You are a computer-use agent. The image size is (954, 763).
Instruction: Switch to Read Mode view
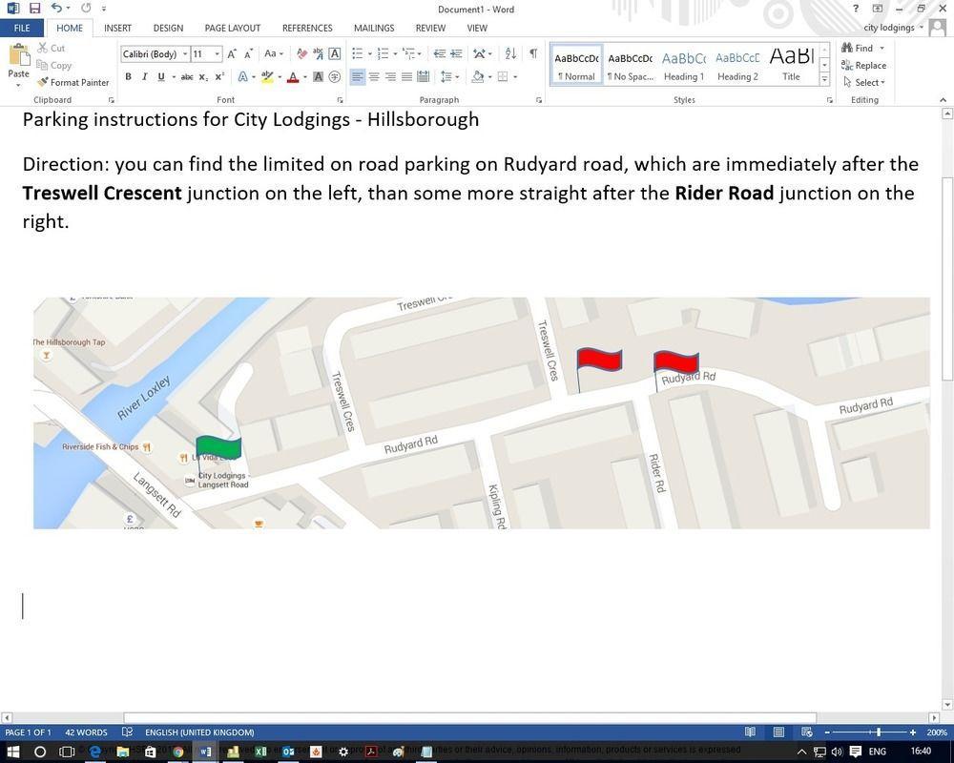click(x=750, y=732)
